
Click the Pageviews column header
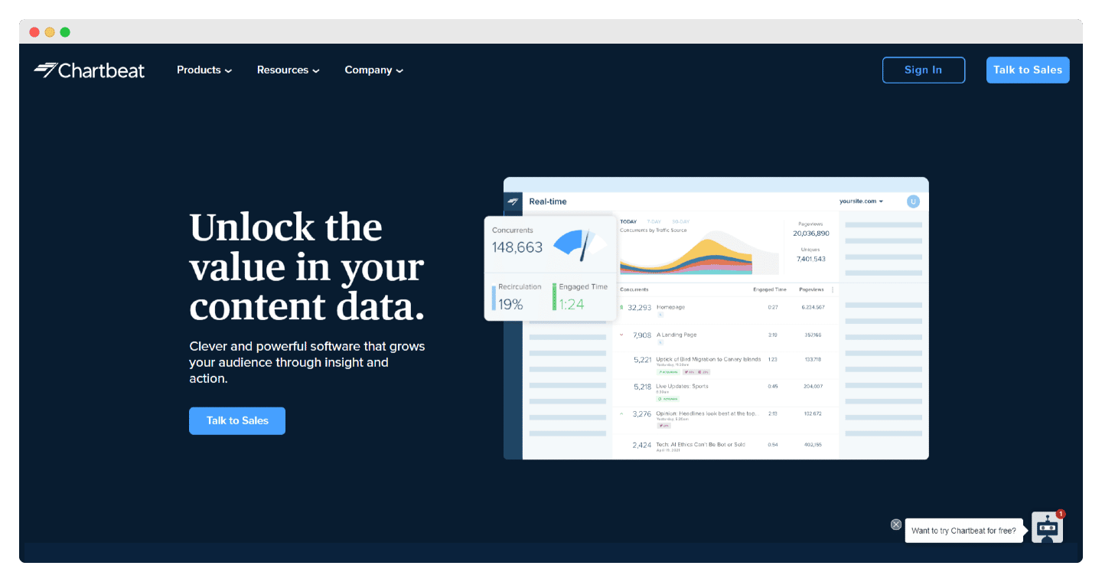[x=811, y=289]
